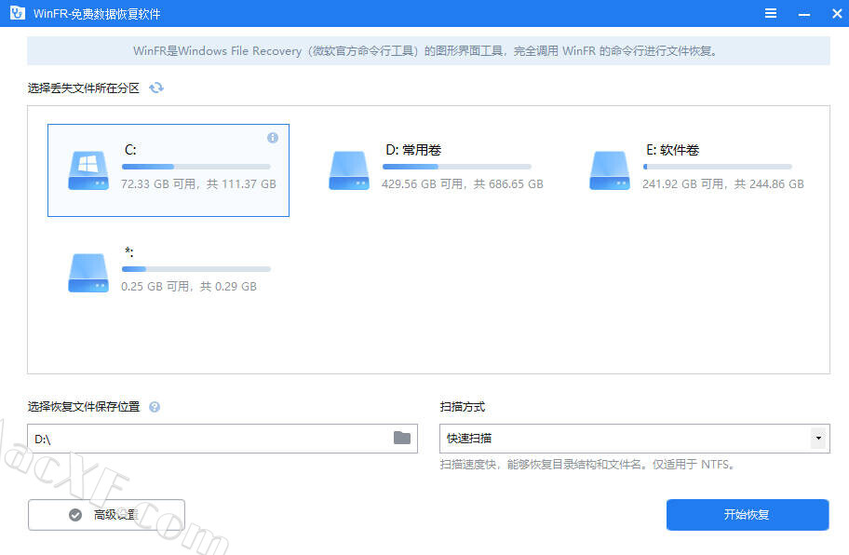Screen dimensions: 849x555
Task: Close the WinFR window
Action: click(x=831, y=13)
